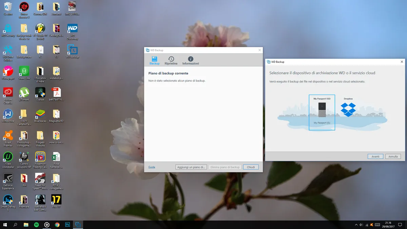This screenshot has height=229, width=407.
Task: Open the FIFA 17 shortcut
Action: pyautogui.click(x=56, y=201)
